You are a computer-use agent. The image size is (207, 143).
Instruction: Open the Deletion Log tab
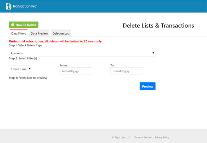61,33
